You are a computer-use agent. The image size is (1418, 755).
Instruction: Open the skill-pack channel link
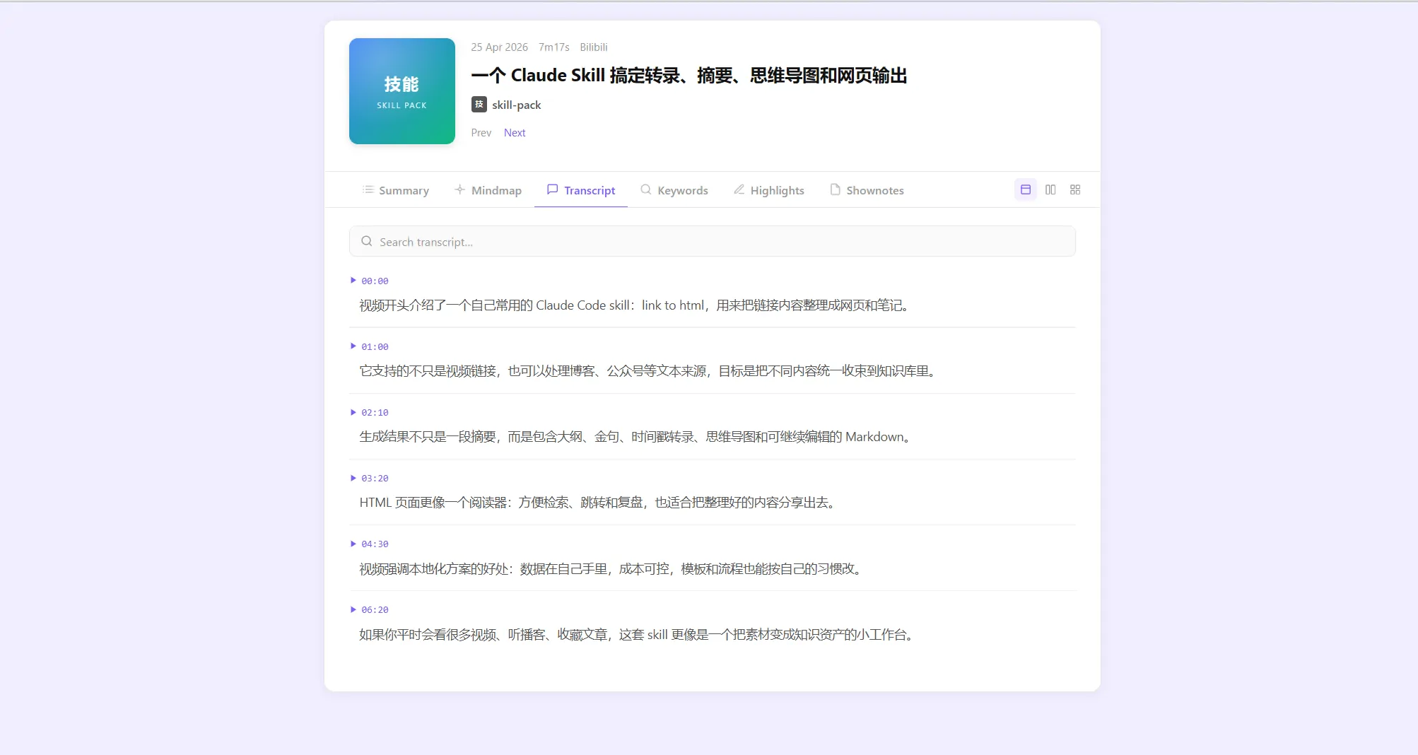pos(517,105)
